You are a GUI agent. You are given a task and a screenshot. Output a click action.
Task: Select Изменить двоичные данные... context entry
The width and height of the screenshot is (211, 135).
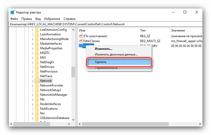pos(116,54)
